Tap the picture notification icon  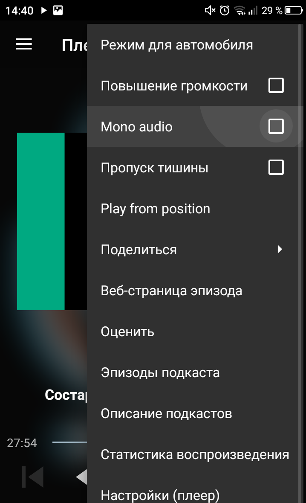pos(58,10)
